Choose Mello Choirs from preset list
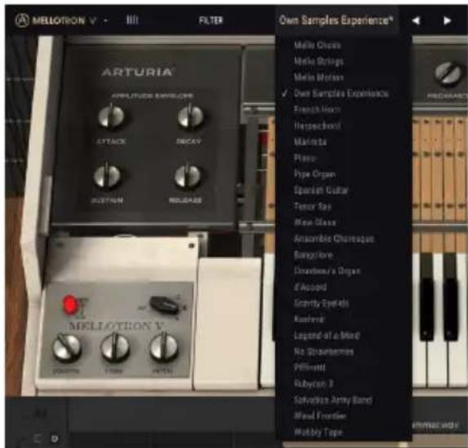Viewport: 468px width, 448px height. (x=317, y=45)
